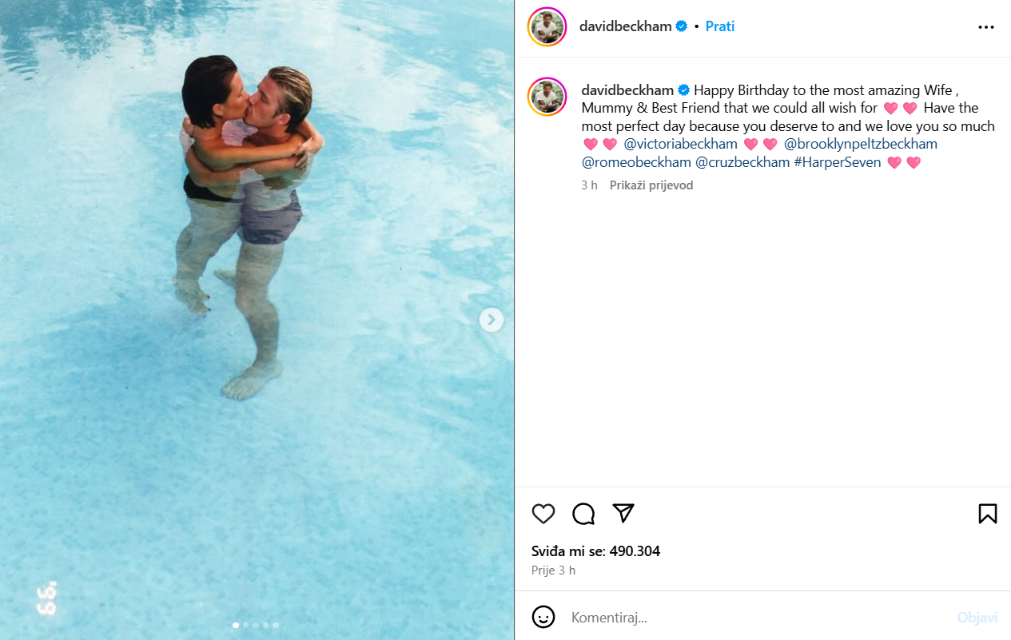
Task: Follow the account via Prati
Action: [720, 26]
